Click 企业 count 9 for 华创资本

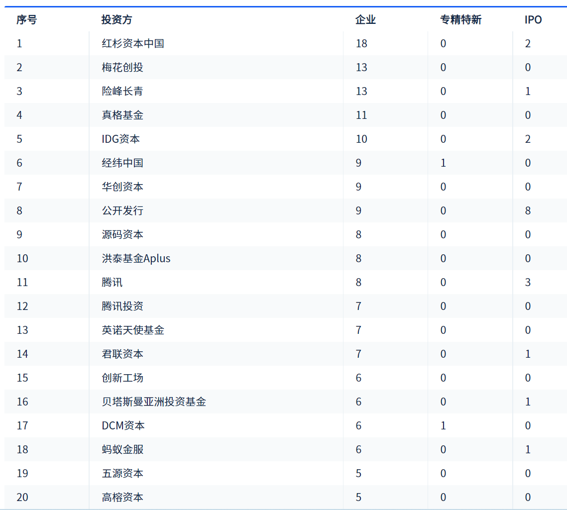(x=358, y=187)
